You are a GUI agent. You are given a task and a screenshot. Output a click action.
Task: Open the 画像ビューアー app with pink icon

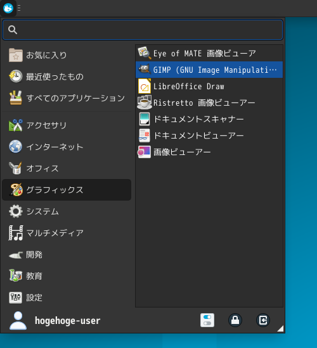click(x=209, y=152)
